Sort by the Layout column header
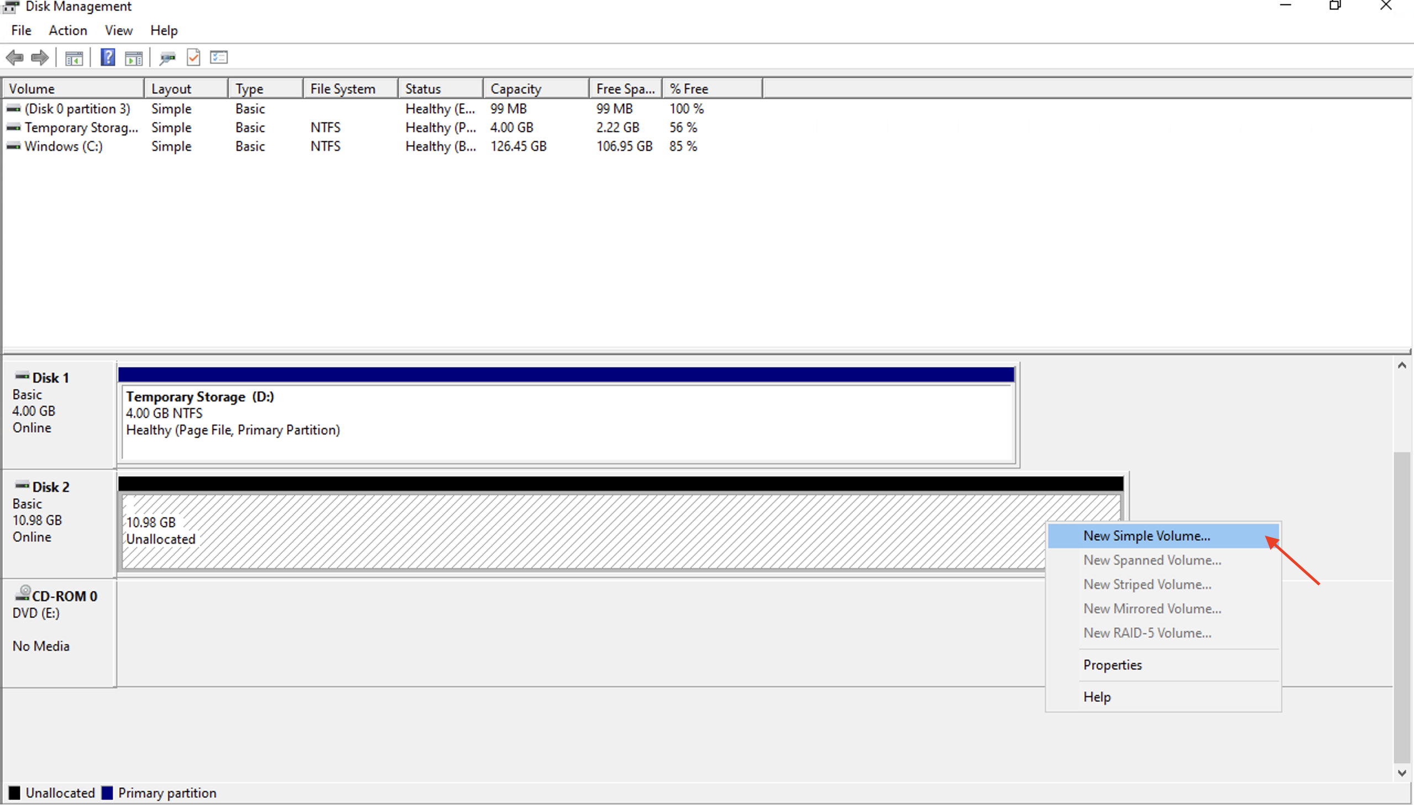 coord(186,89)
